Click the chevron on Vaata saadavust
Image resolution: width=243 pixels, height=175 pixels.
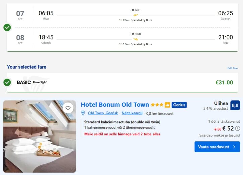pyautogui.click(x=234, y=147)
